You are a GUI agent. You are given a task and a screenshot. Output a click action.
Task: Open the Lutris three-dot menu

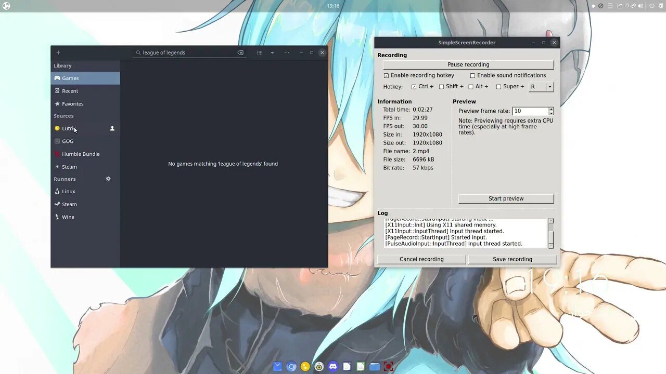[x=287, y=52]
